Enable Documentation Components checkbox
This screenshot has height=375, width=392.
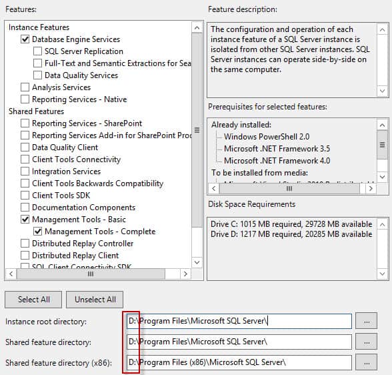(x=25, y=208)
